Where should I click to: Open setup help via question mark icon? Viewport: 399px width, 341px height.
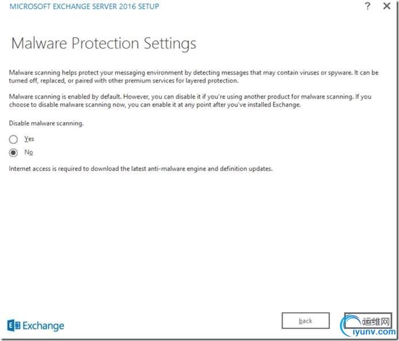(x=367, y=6)
